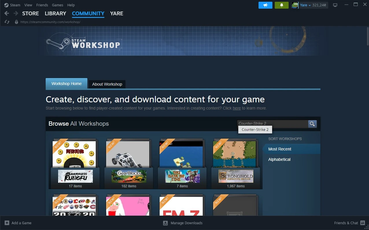Open Friends & Chat text
369x230 pixels.
coord(346,223)
